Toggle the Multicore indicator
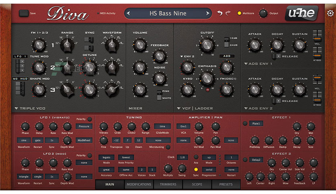 tap(239, 13)
